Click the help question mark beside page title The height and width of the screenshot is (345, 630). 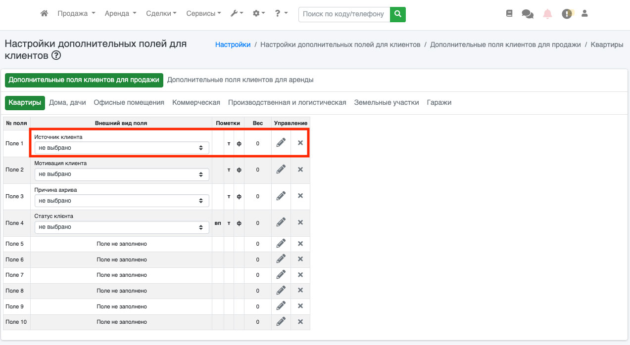pos(56,56)
